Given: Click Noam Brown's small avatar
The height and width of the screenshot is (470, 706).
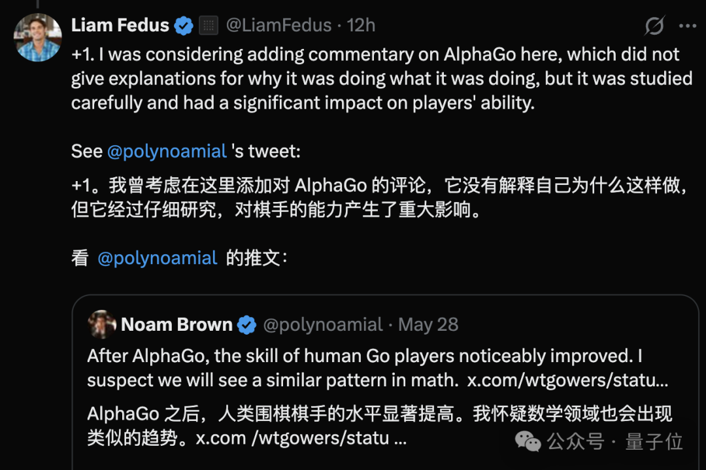Looking at the screenshot, I should (102, 324).
